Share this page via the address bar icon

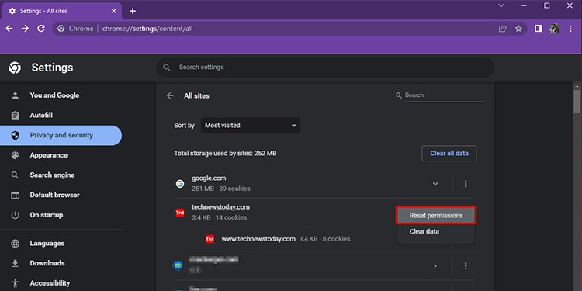coord(503,29)
